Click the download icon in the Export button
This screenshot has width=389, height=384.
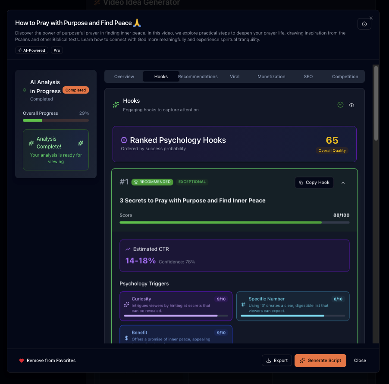point(269,360)
